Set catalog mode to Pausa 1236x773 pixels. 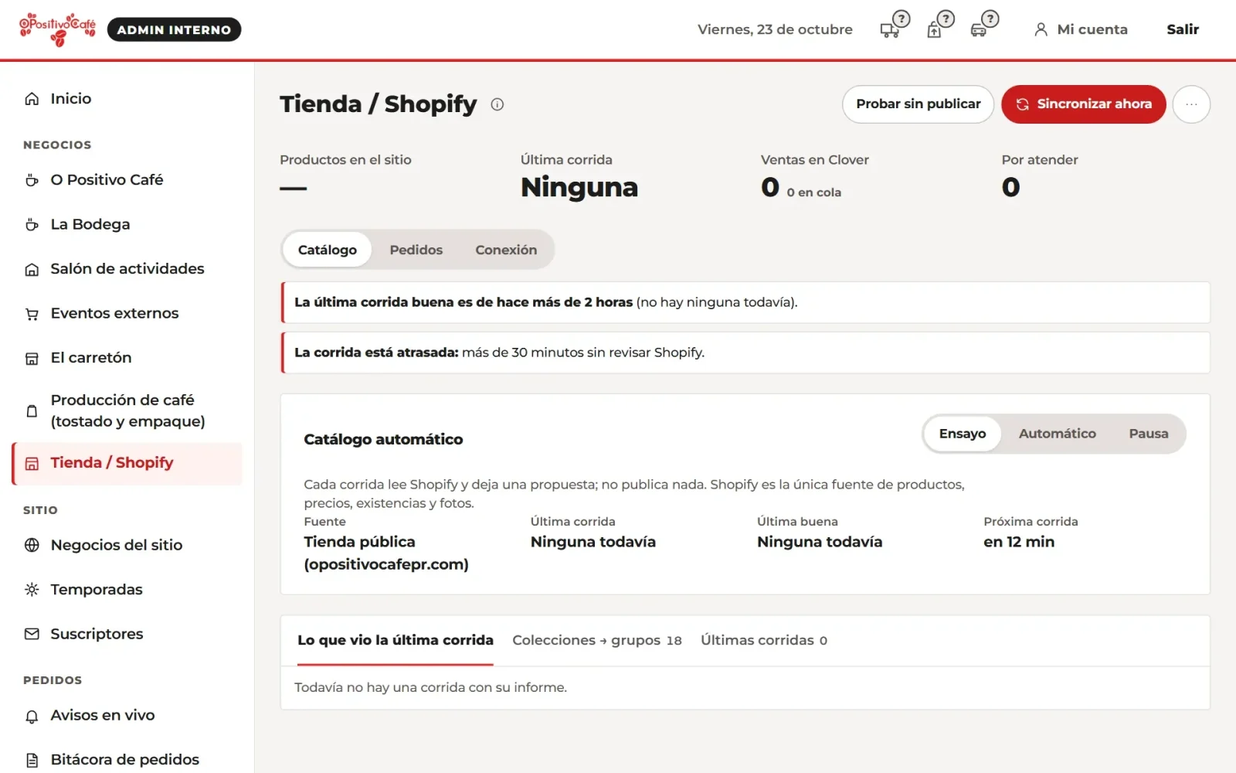(x=1148, y=434)
